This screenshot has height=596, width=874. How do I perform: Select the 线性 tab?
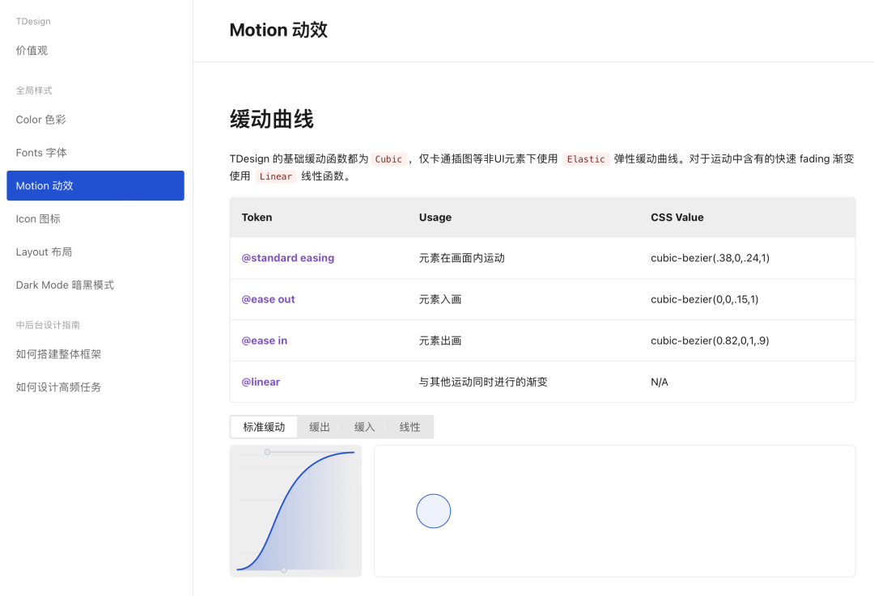click(x=410, y=427)
